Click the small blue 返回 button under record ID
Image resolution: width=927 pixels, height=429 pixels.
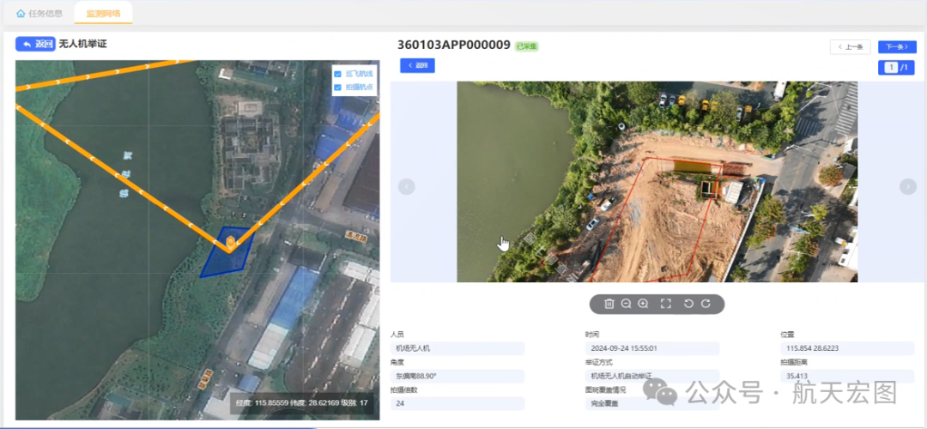pyautogui.click(x=417, y=65)
